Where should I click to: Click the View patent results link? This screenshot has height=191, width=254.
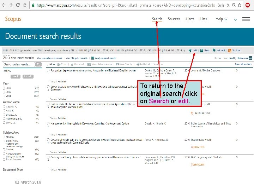[77, 58]
